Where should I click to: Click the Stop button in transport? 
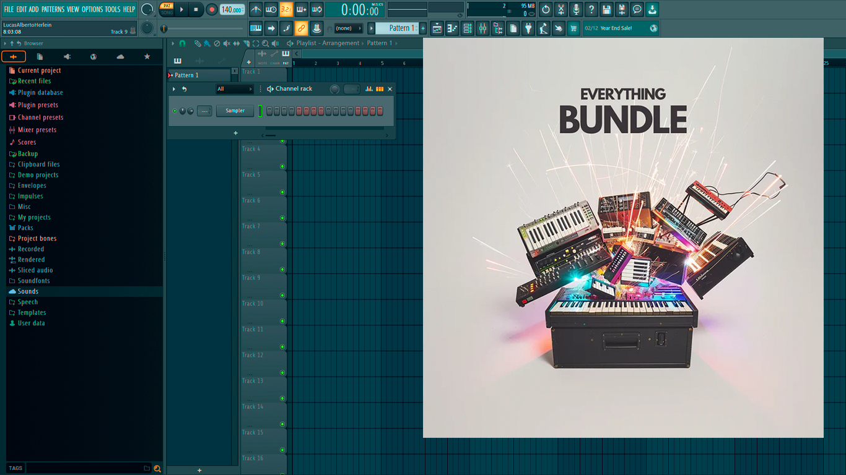click(196, 9)
